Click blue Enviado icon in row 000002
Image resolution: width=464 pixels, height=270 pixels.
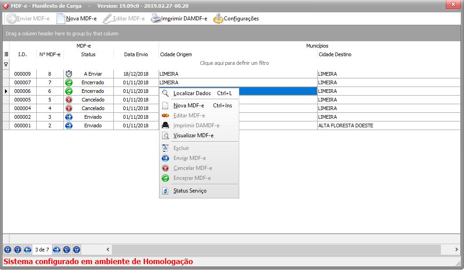[x=69, y=117]
